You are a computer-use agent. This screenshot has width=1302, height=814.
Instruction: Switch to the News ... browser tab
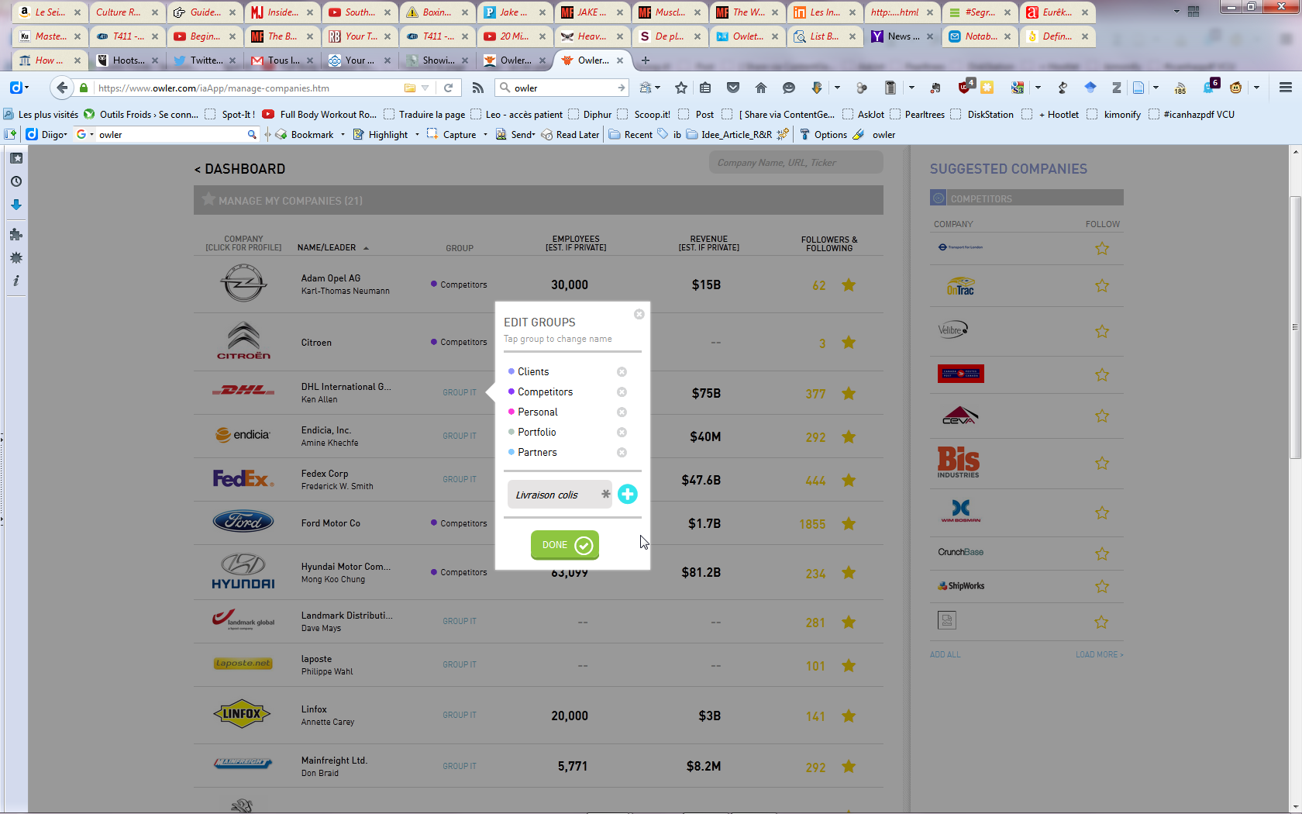point(901,36)
